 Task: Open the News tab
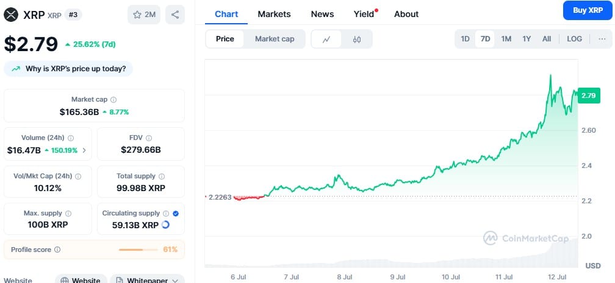322,14
